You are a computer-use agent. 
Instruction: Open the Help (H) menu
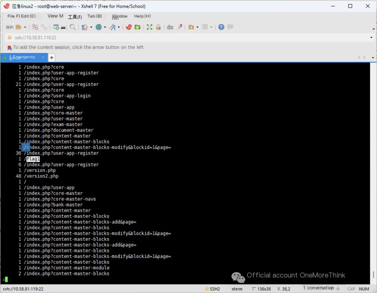(142, 16)
